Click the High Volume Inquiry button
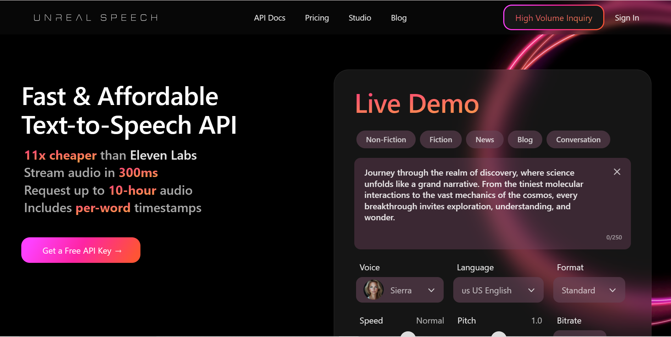Image resolution: width=671 pixels, height=337 pixels. 554,18
